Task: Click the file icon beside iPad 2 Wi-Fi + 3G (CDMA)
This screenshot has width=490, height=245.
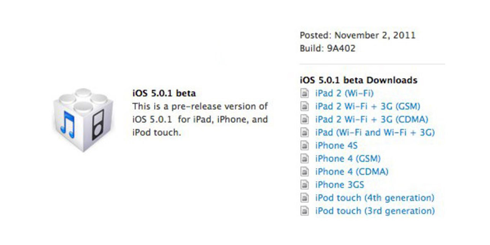Action: (x=304, y=119)
